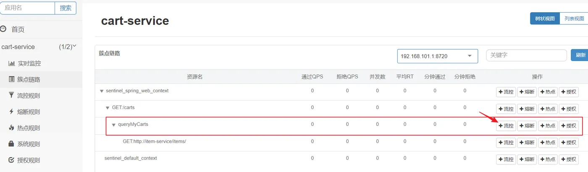The width and height of the screenshot is (588, 172).
Task: Add 流控 rule for queryMyCarts
Action: pos(506,126)
